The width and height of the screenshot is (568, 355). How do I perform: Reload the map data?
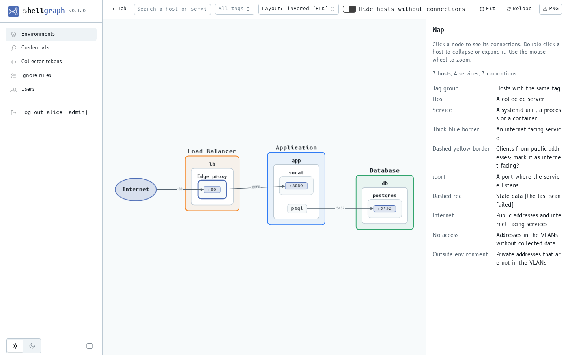[x=519, y=9]
